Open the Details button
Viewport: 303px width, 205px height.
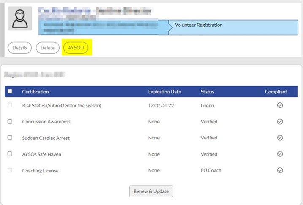[x=20, y=48]
